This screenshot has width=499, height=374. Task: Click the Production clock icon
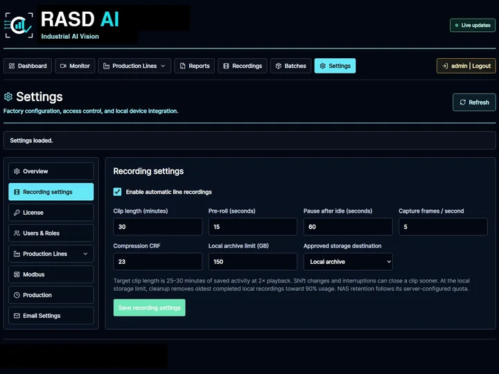17,295
